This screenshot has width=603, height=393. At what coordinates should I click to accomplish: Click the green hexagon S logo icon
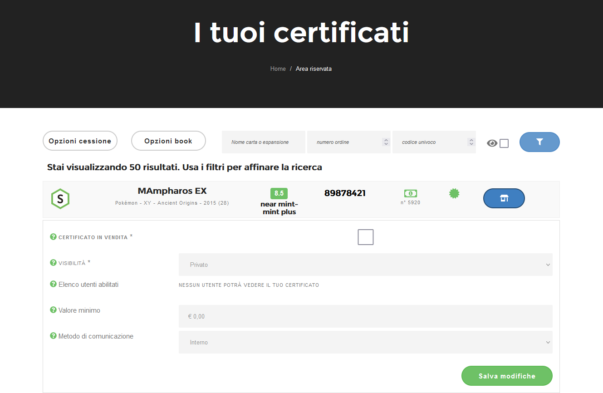click(60, 199)
